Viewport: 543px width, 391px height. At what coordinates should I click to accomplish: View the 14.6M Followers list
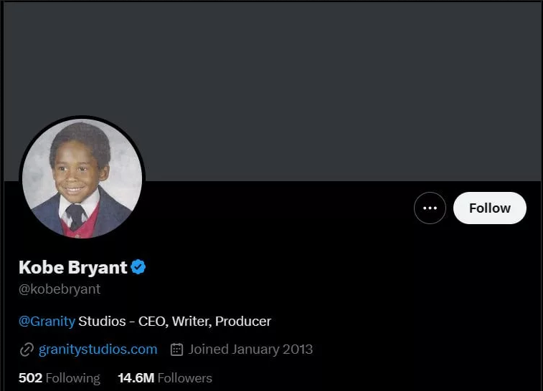click(165, 377)
